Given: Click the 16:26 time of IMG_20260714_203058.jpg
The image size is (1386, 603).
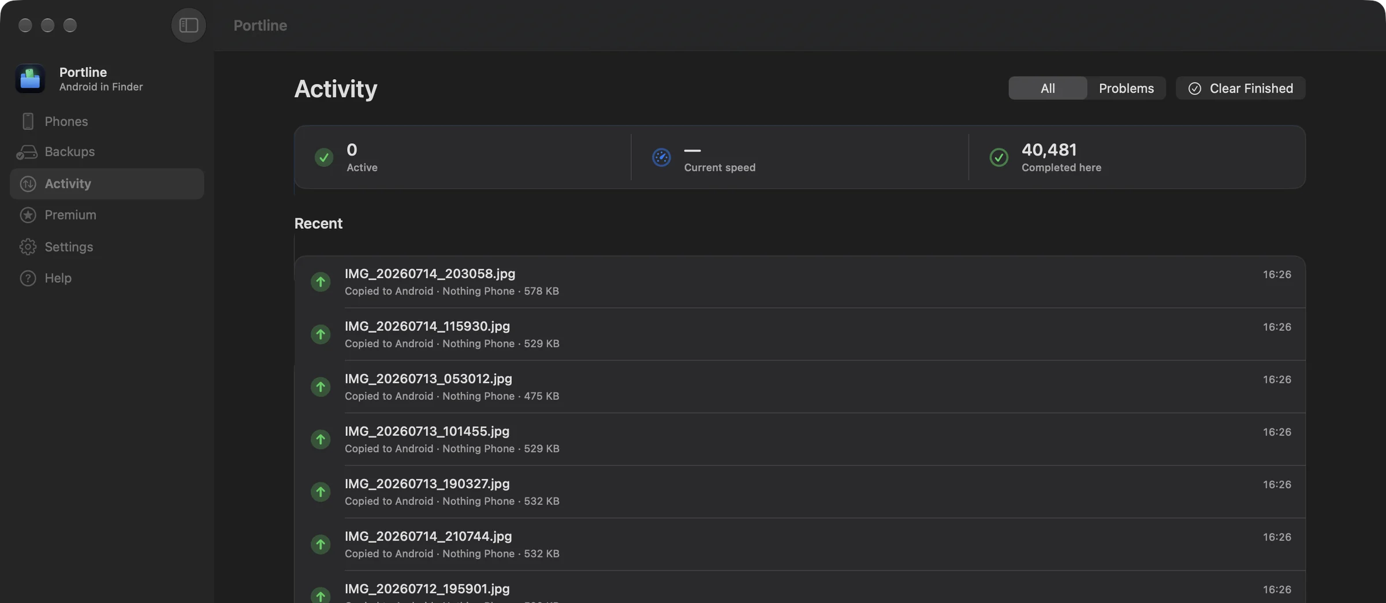Looking at the screenshot, I should tap(1277, 274).
